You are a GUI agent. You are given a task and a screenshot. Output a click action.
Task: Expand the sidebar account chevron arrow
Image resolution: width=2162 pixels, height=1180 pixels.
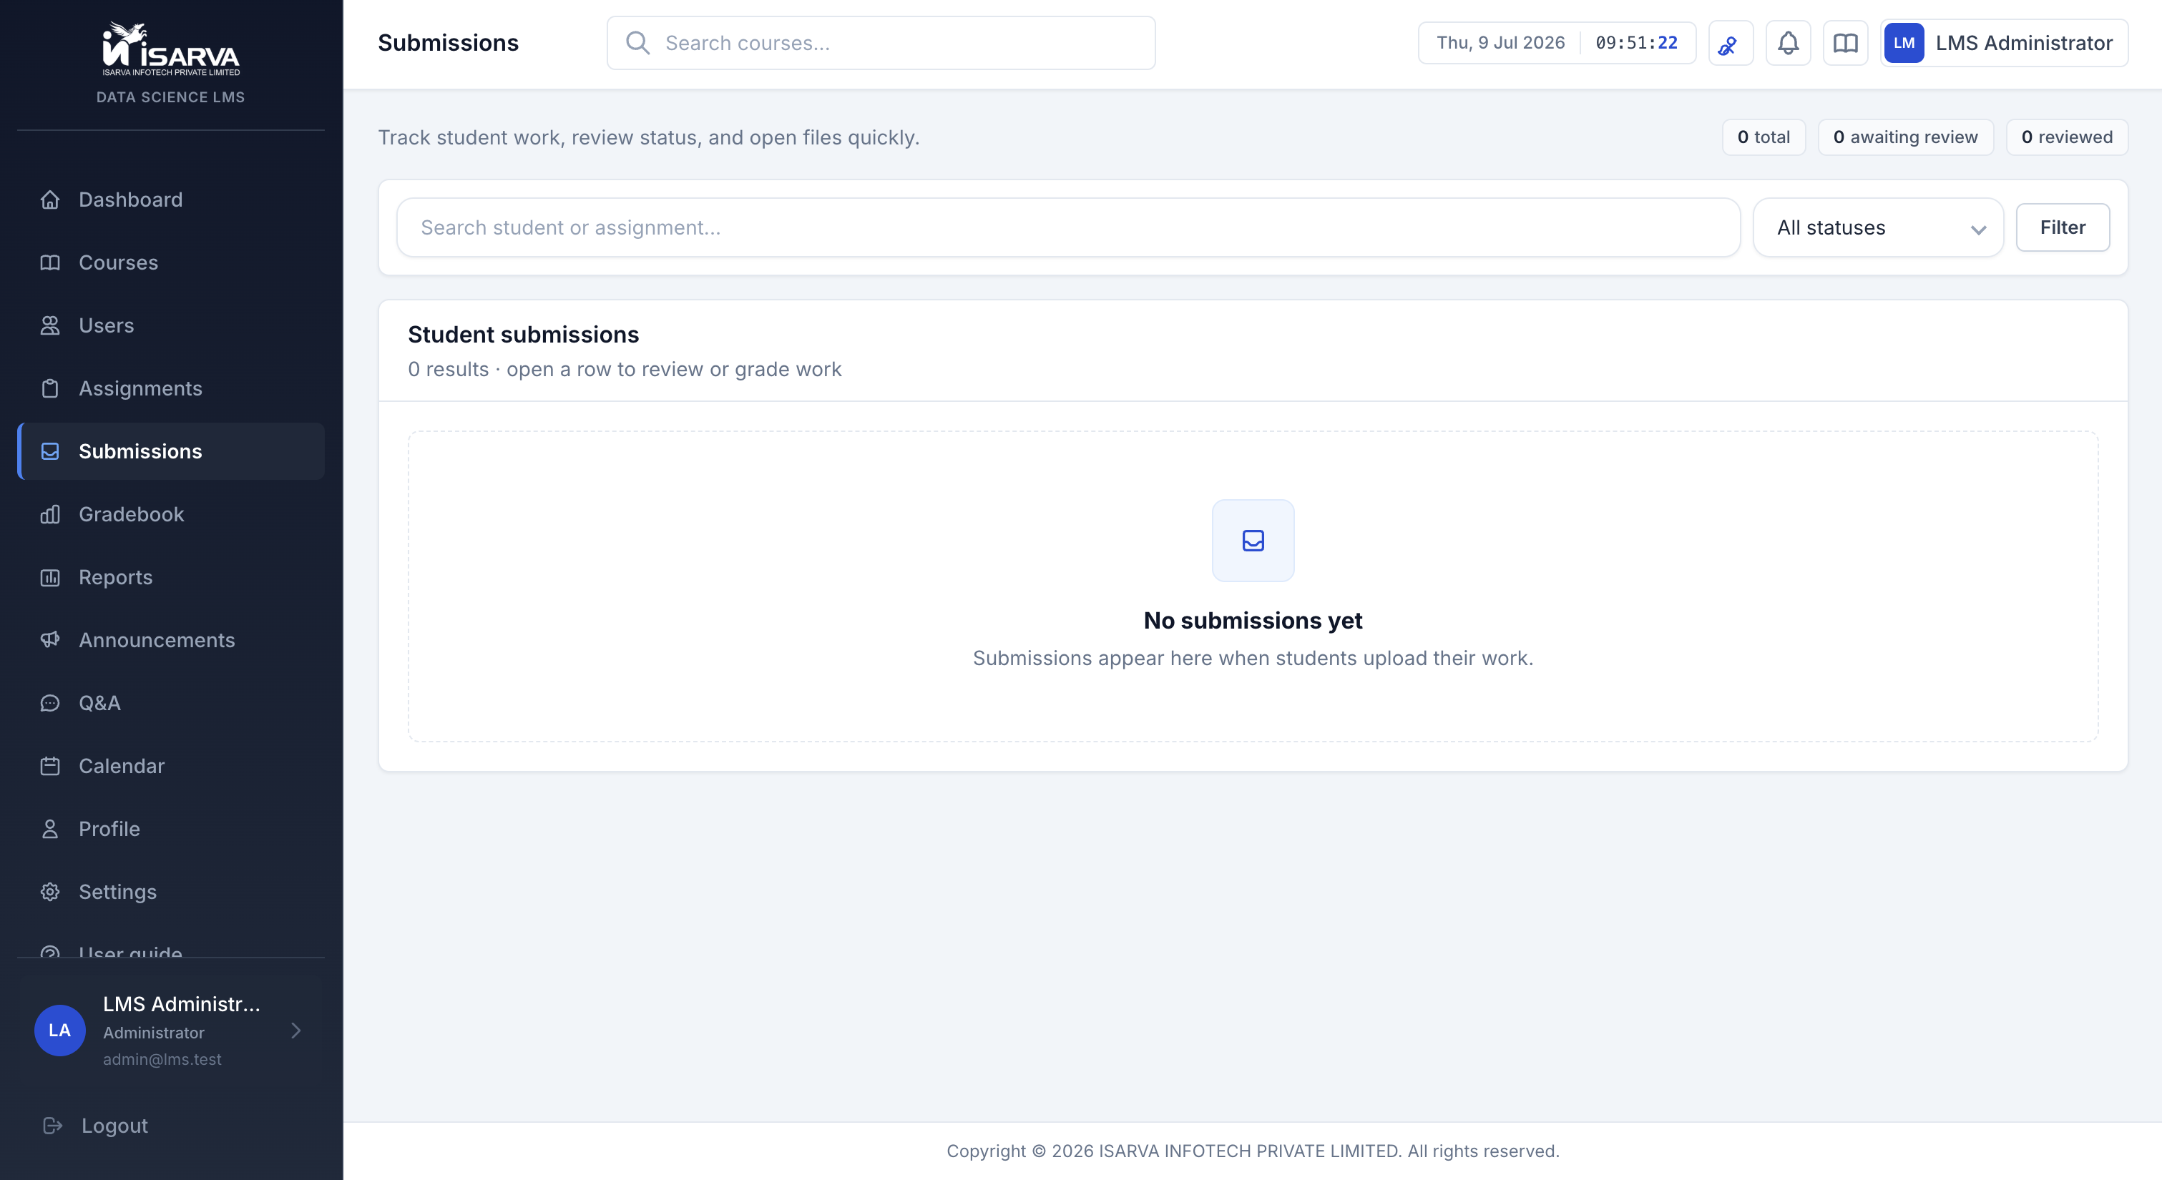pos(295,1031)
